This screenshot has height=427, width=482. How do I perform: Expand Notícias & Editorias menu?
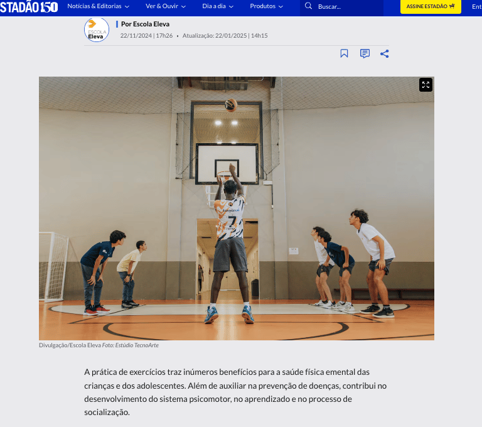(98, 6)
